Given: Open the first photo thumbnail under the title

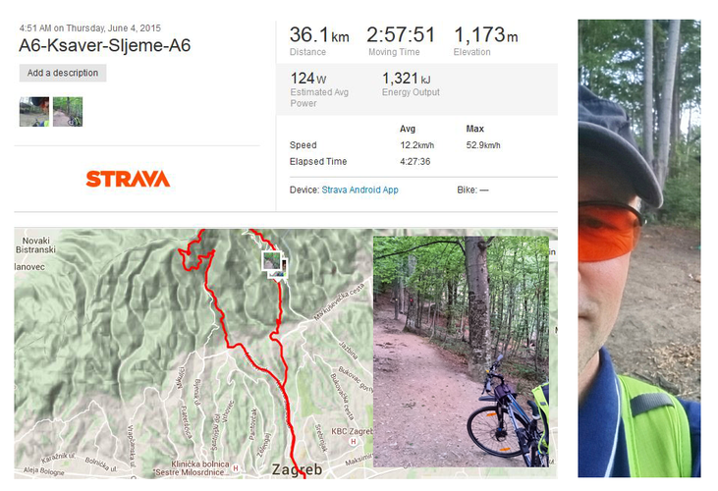Looking at the screenshot, I should pos(34,112).
